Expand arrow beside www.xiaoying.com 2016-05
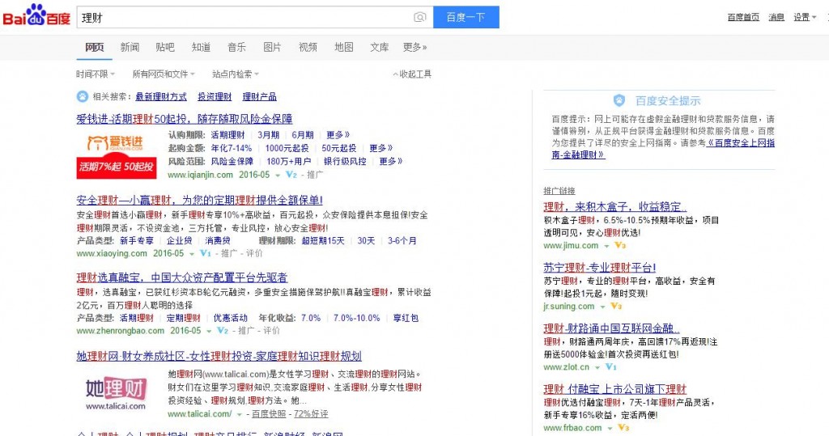The image size is (829, 436). click(192, 254)
